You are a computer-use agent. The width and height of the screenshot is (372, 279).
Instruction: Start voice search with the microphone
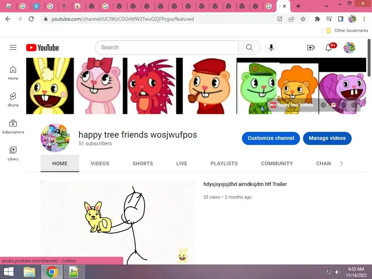point(271,48)
